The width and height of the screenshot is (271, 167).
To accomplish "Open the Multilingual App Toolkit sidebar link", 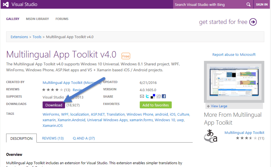I will tap(244, 133).
